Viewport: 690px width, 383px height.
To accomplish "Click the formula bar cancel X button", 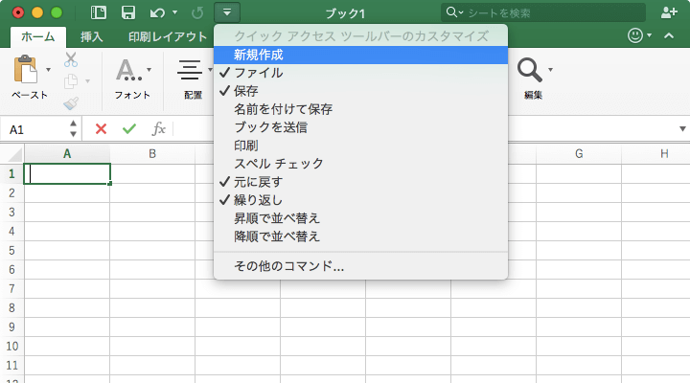I will click(x=101, y=128).
